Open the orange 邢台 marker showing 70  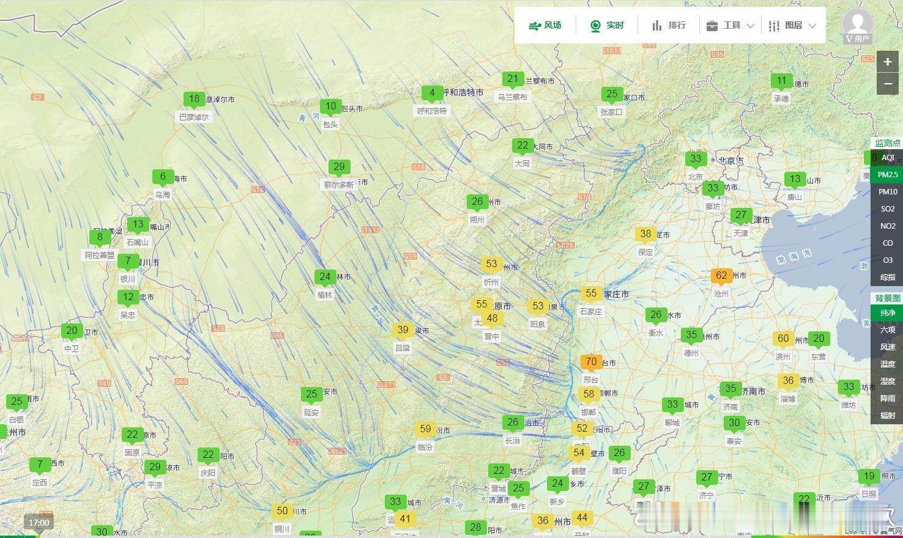tap(591, 363)
